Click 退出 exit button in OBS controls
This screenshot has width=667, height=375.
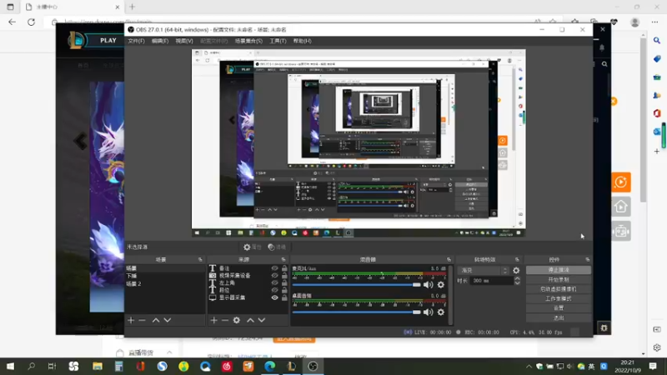pyautogui.click(x=559, y=318)
